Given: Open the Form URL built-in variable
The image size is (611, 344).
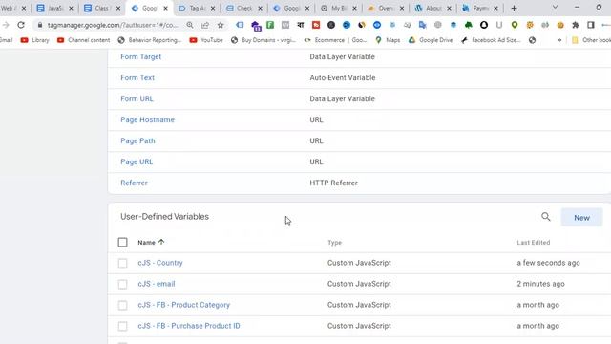Looking at the screenshot, I should coord(137,98).
